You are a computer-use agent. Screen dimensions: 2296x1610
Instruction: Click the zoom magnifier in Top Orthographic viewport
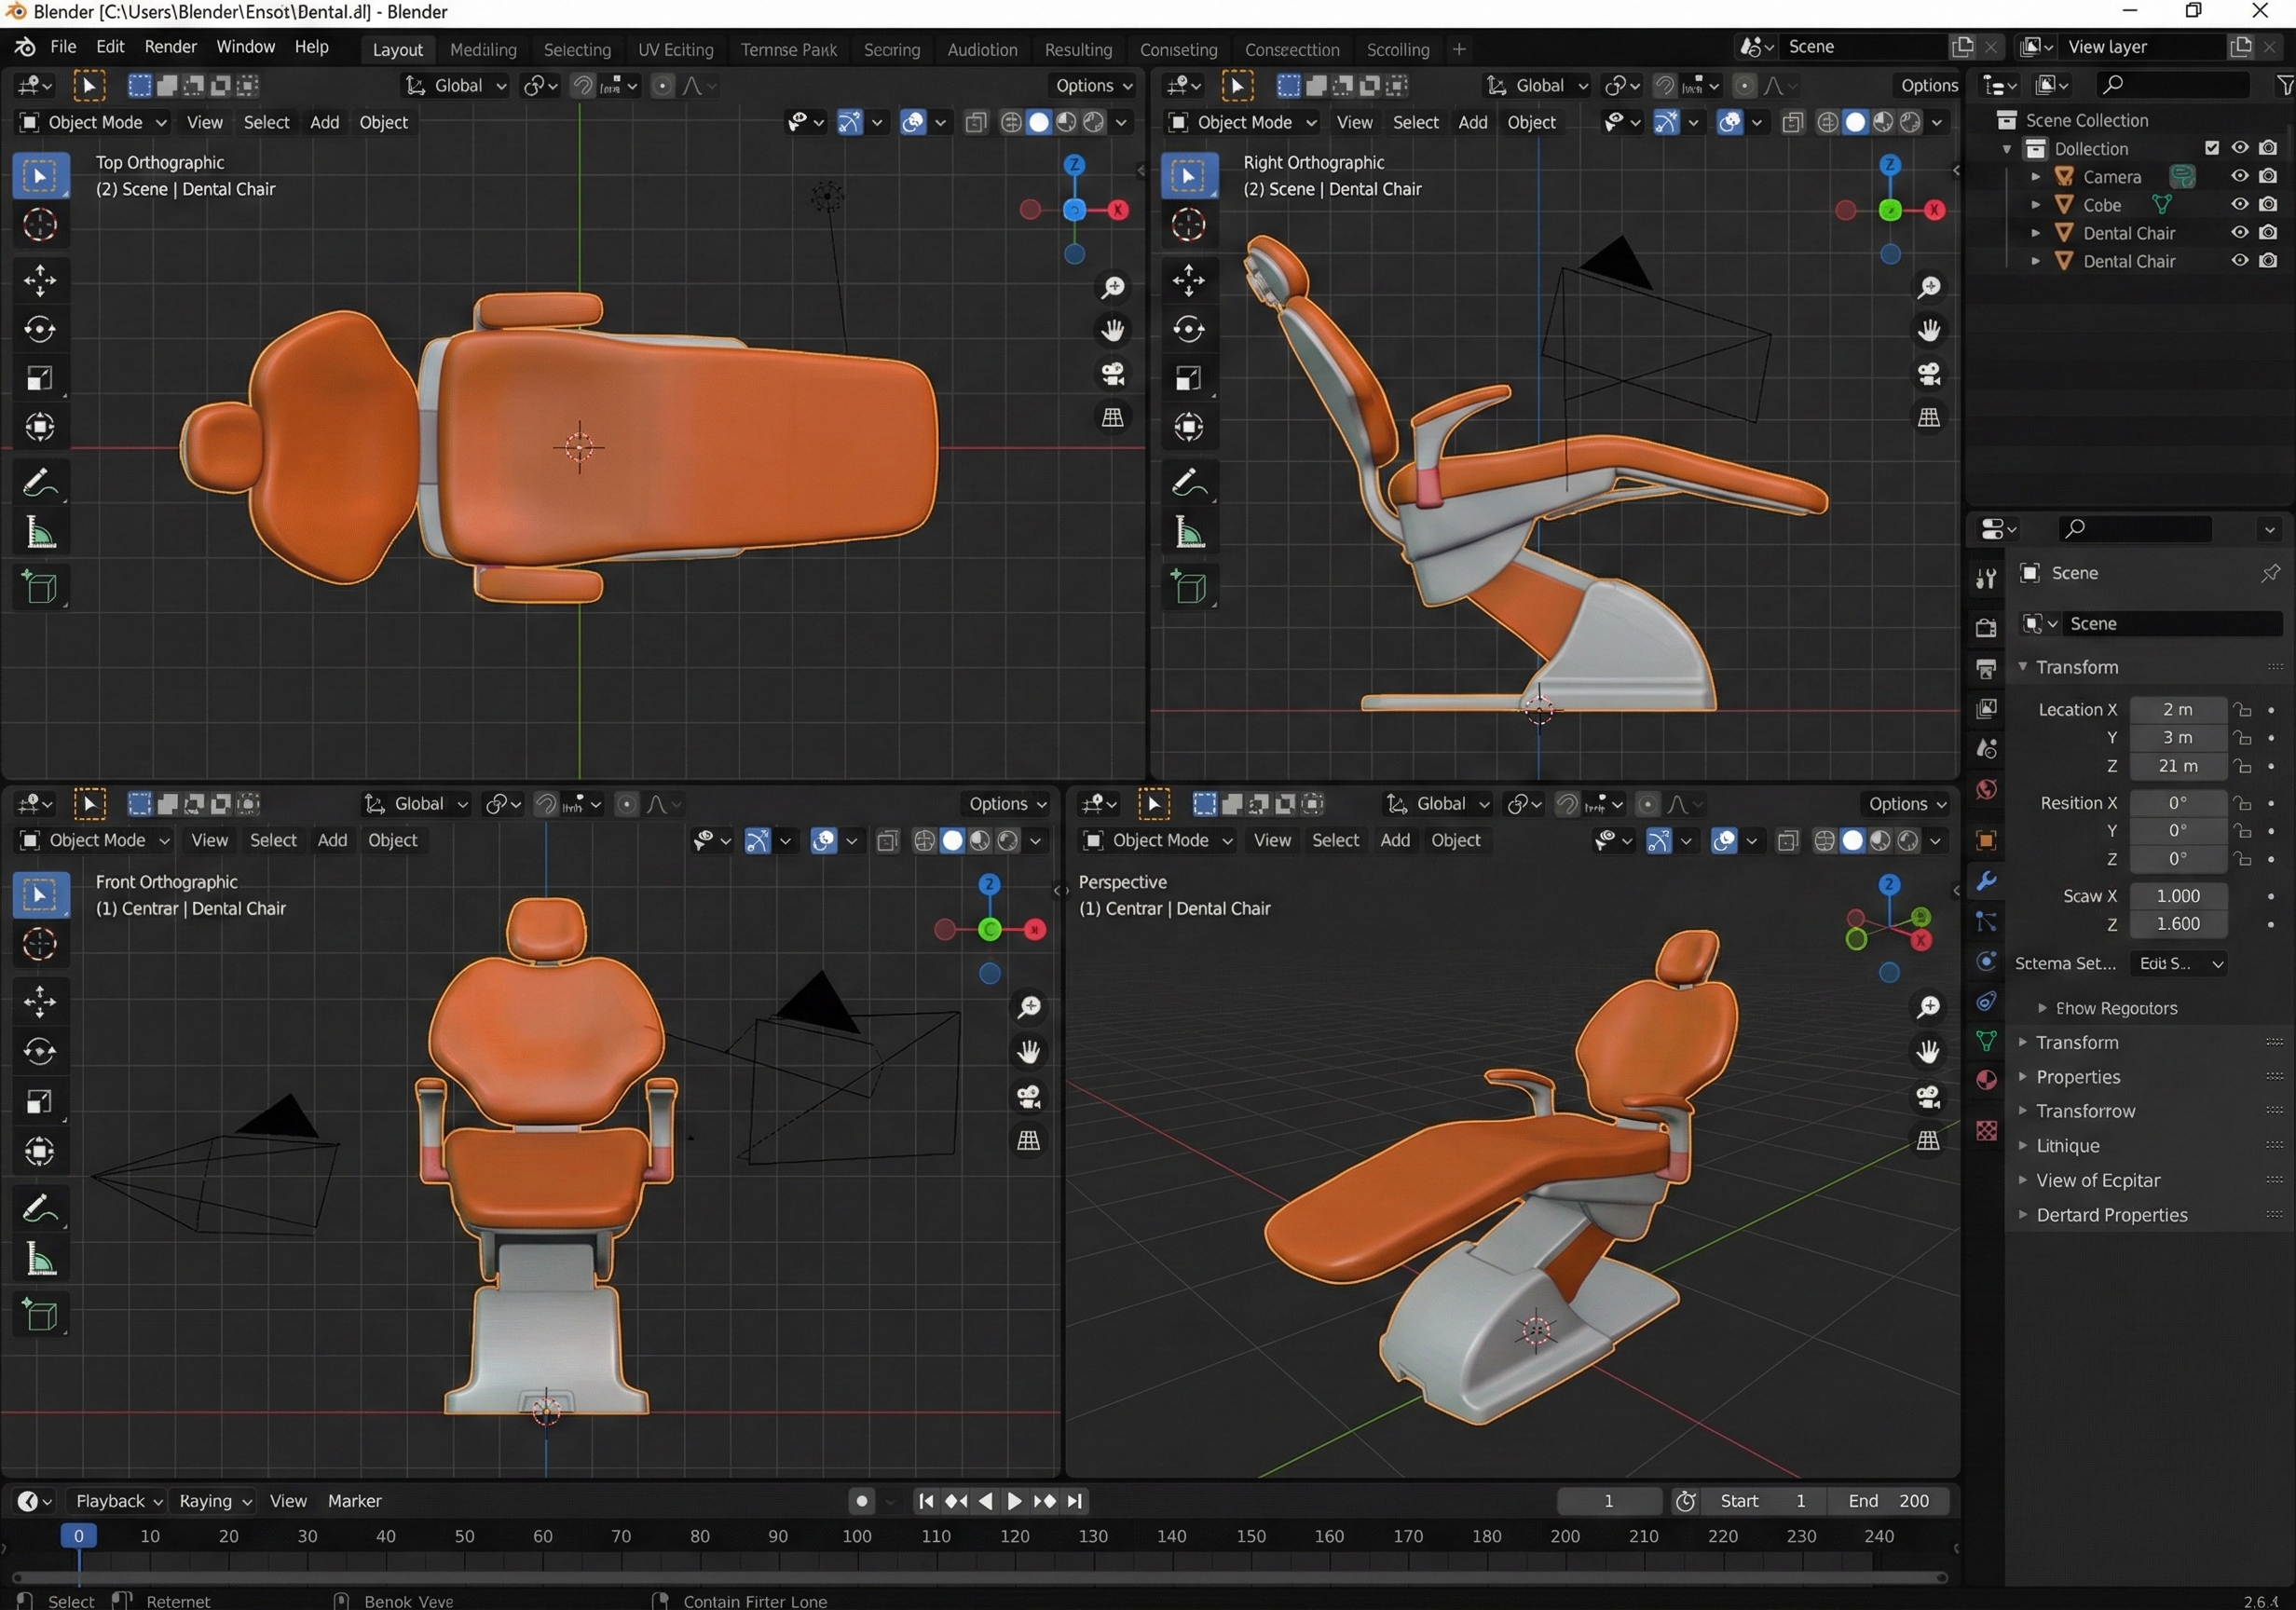pos(1112,288)
